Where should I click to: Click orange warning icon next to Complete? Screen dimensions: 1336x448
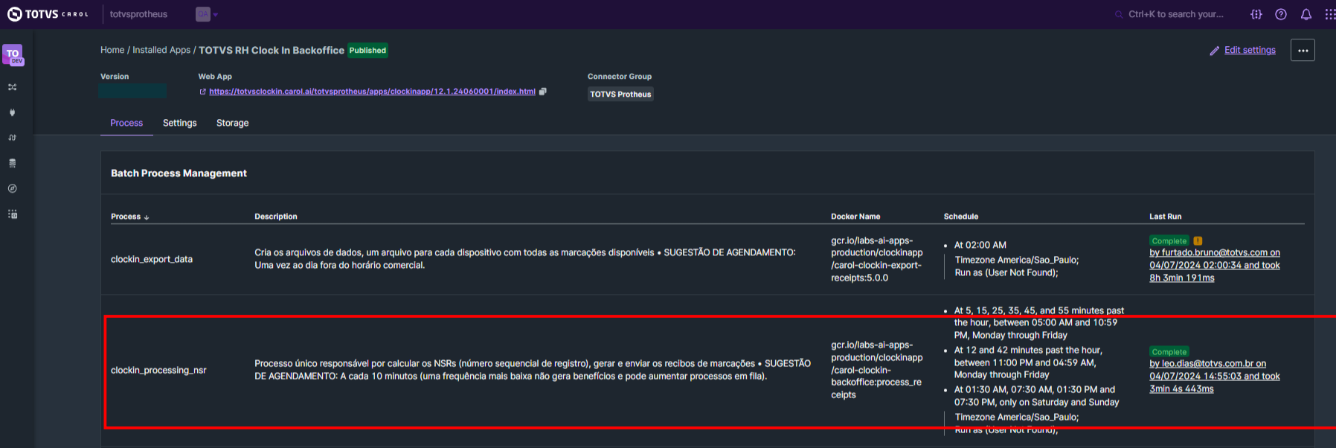1198,240
